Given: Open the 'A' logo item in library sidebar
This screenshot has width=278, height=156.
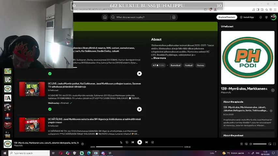Looking at the screenshot, I should click(x=7, y=98).
